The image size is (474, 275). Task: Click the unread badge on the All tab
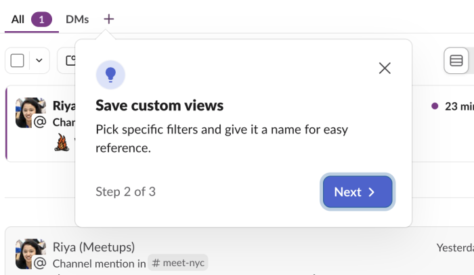tap(41, 19)
